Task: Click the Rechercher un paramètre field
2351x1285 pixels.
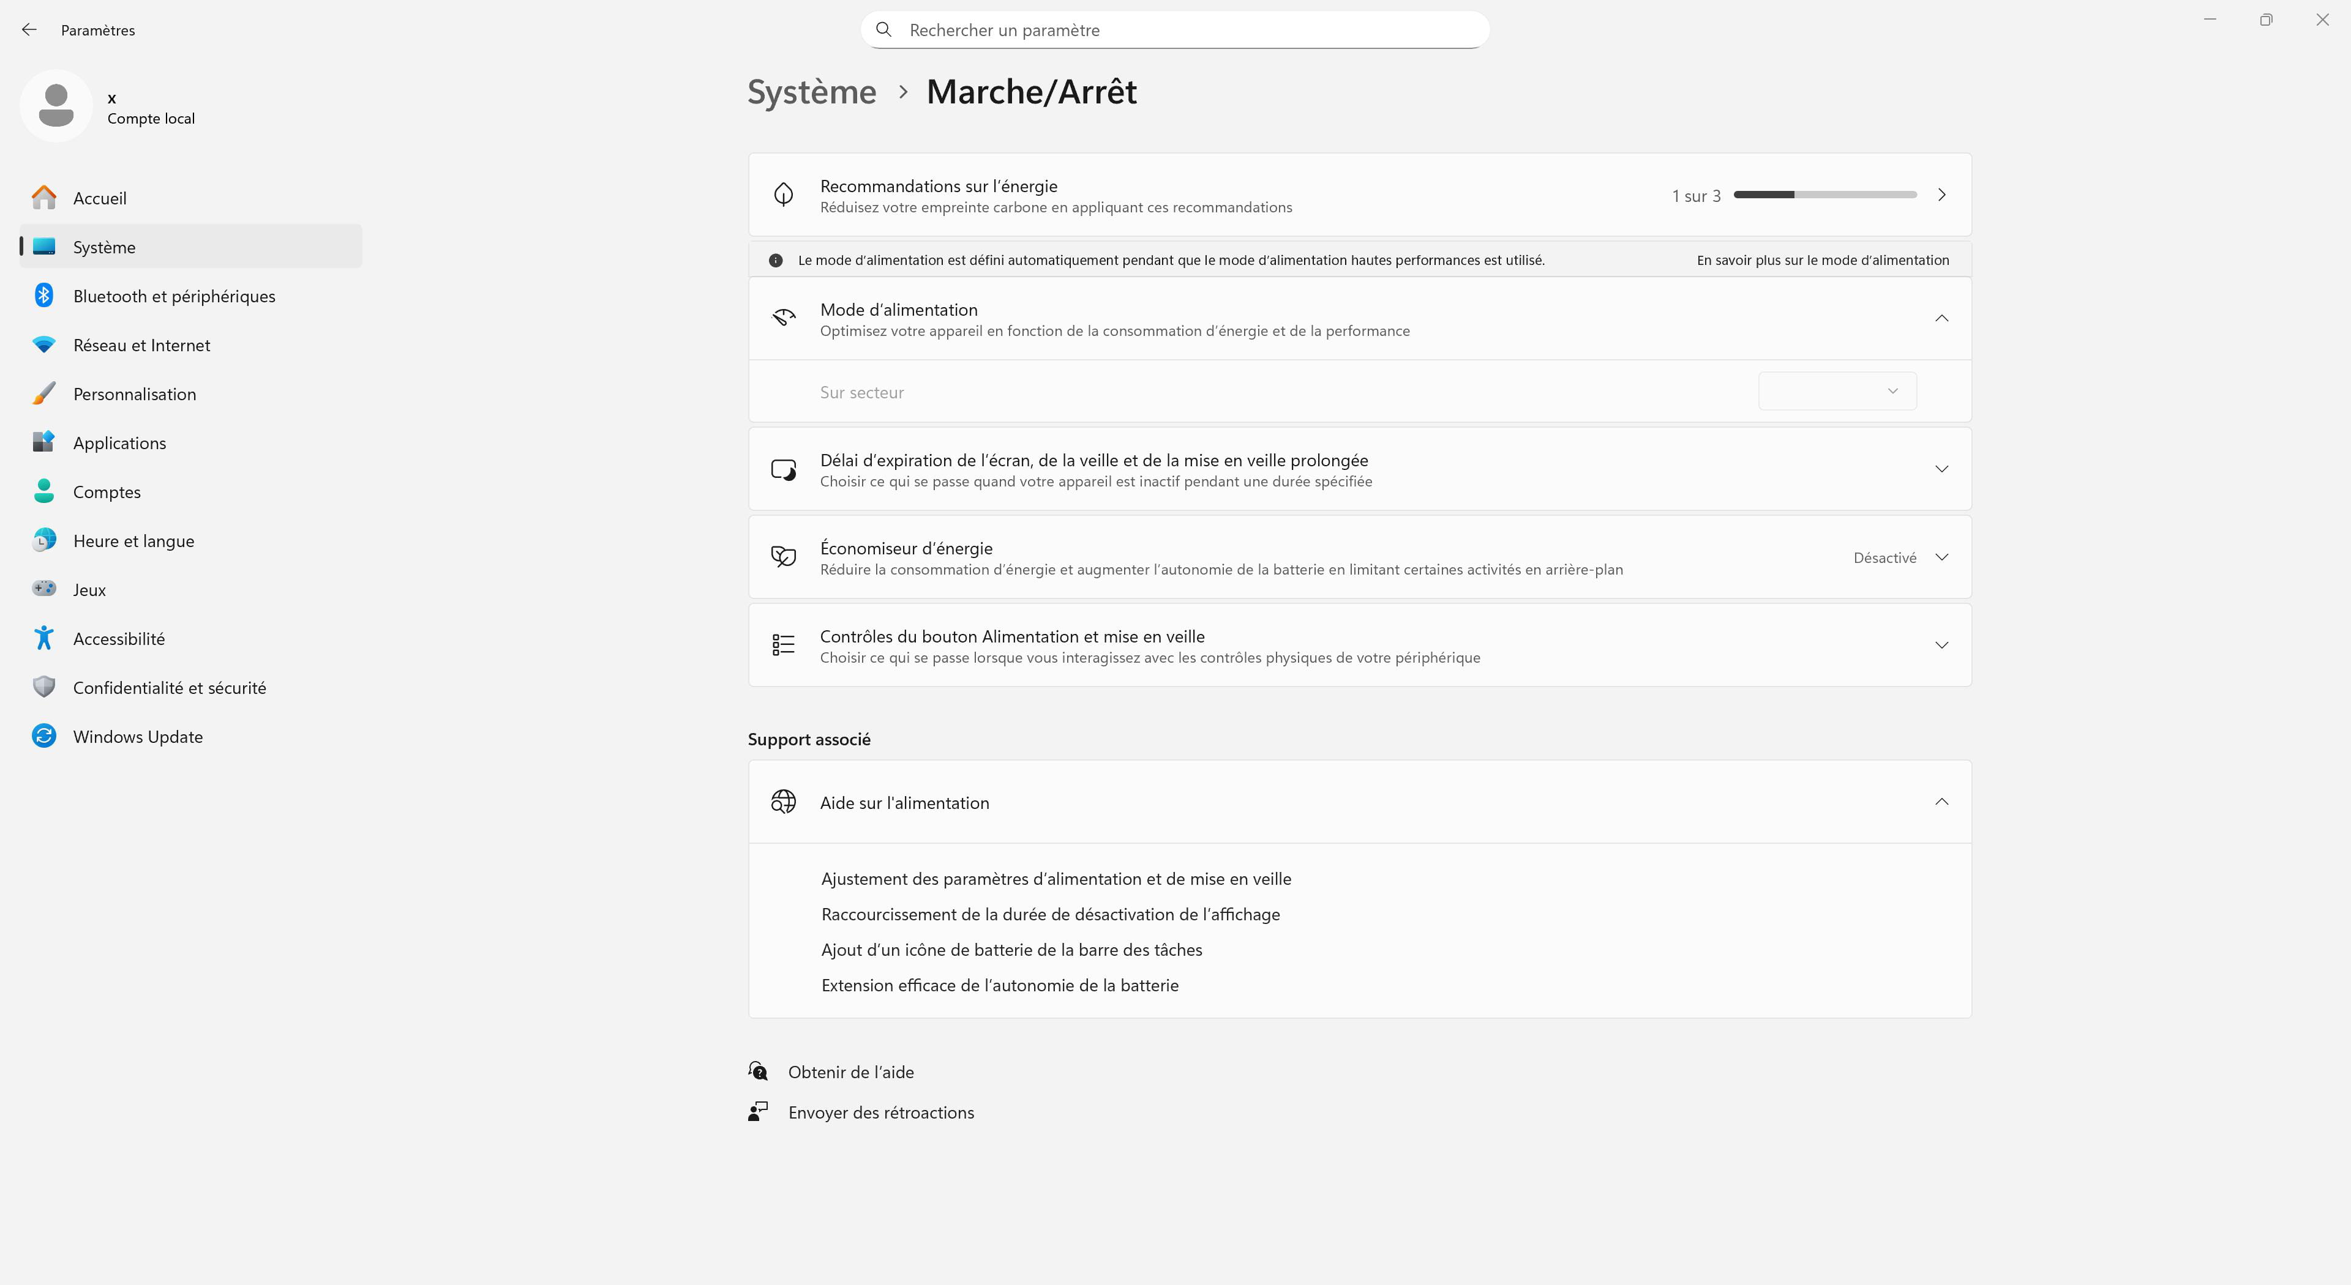Action: 1187,30
